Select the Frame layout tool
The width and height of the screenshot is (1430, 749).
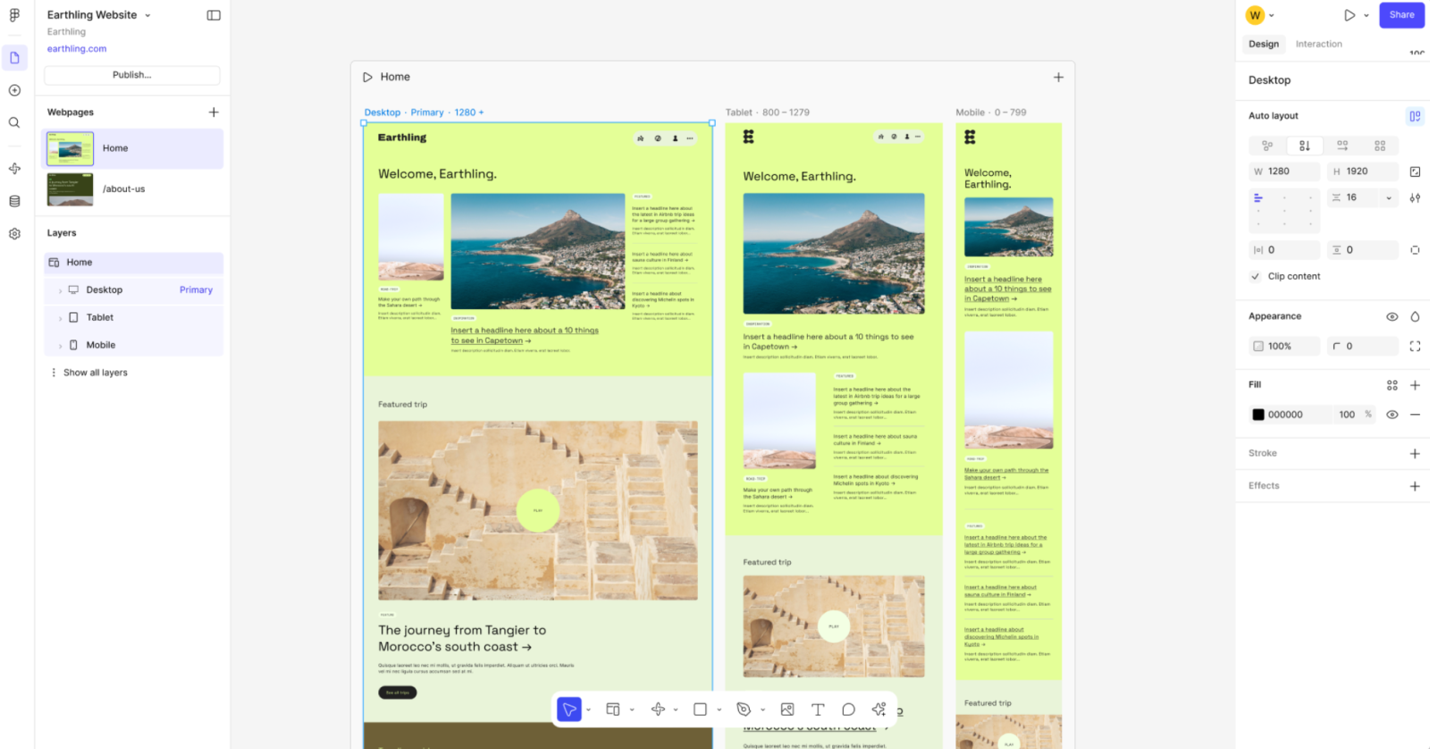613,709
